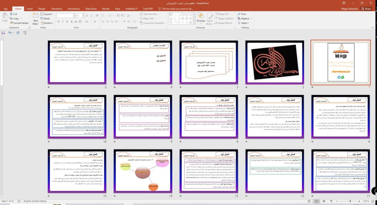The image size is (377, 205).
Task: Click the Share button
Action: (366, 8)
